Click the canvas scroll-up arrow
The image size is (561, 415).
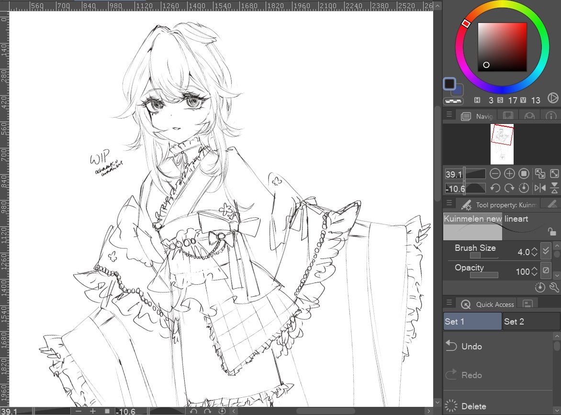[x=438, y=6]
